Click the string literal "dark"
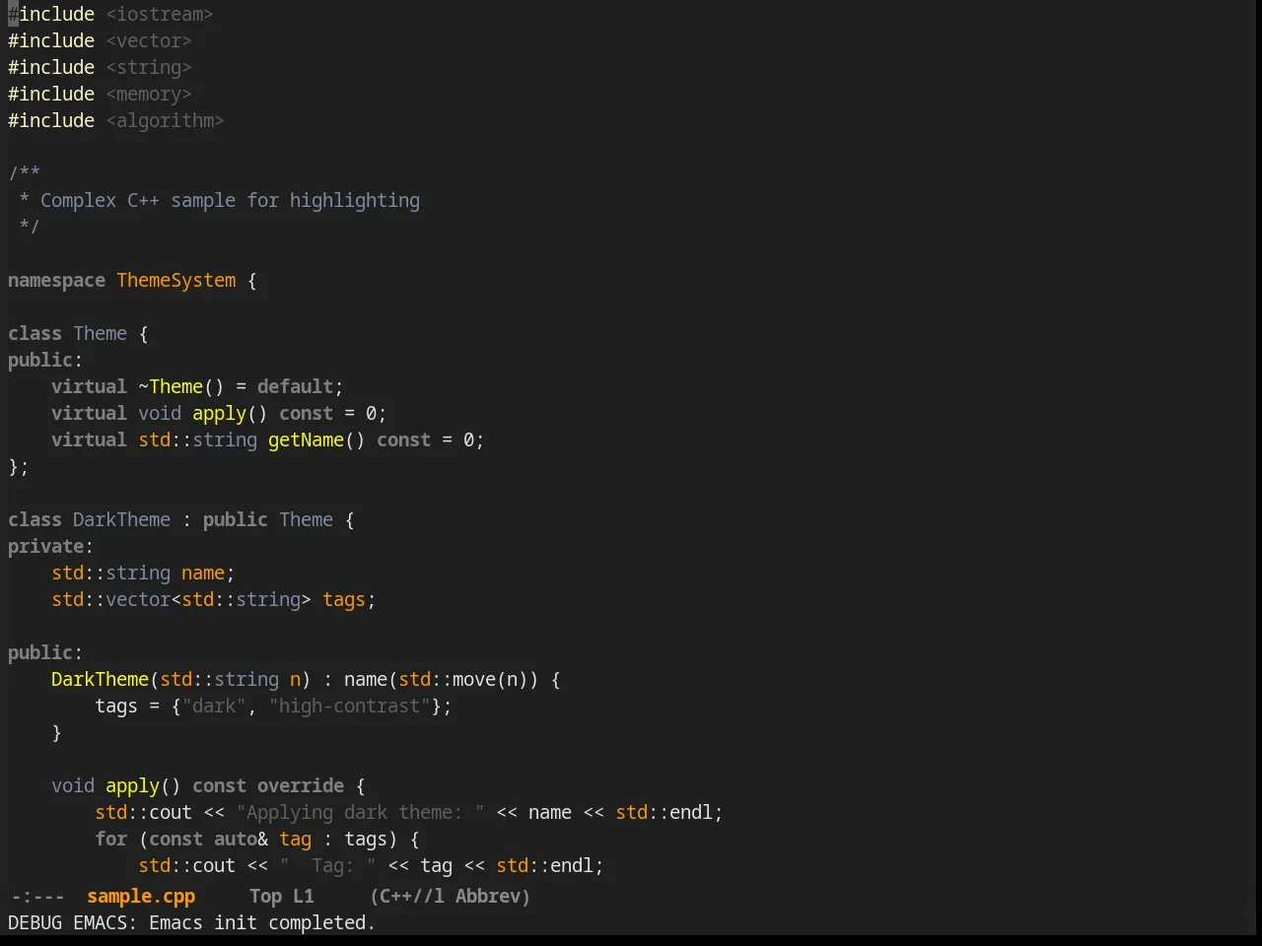Image resolution: width=1262 pixels, height=946 pixels. [214, 706]
